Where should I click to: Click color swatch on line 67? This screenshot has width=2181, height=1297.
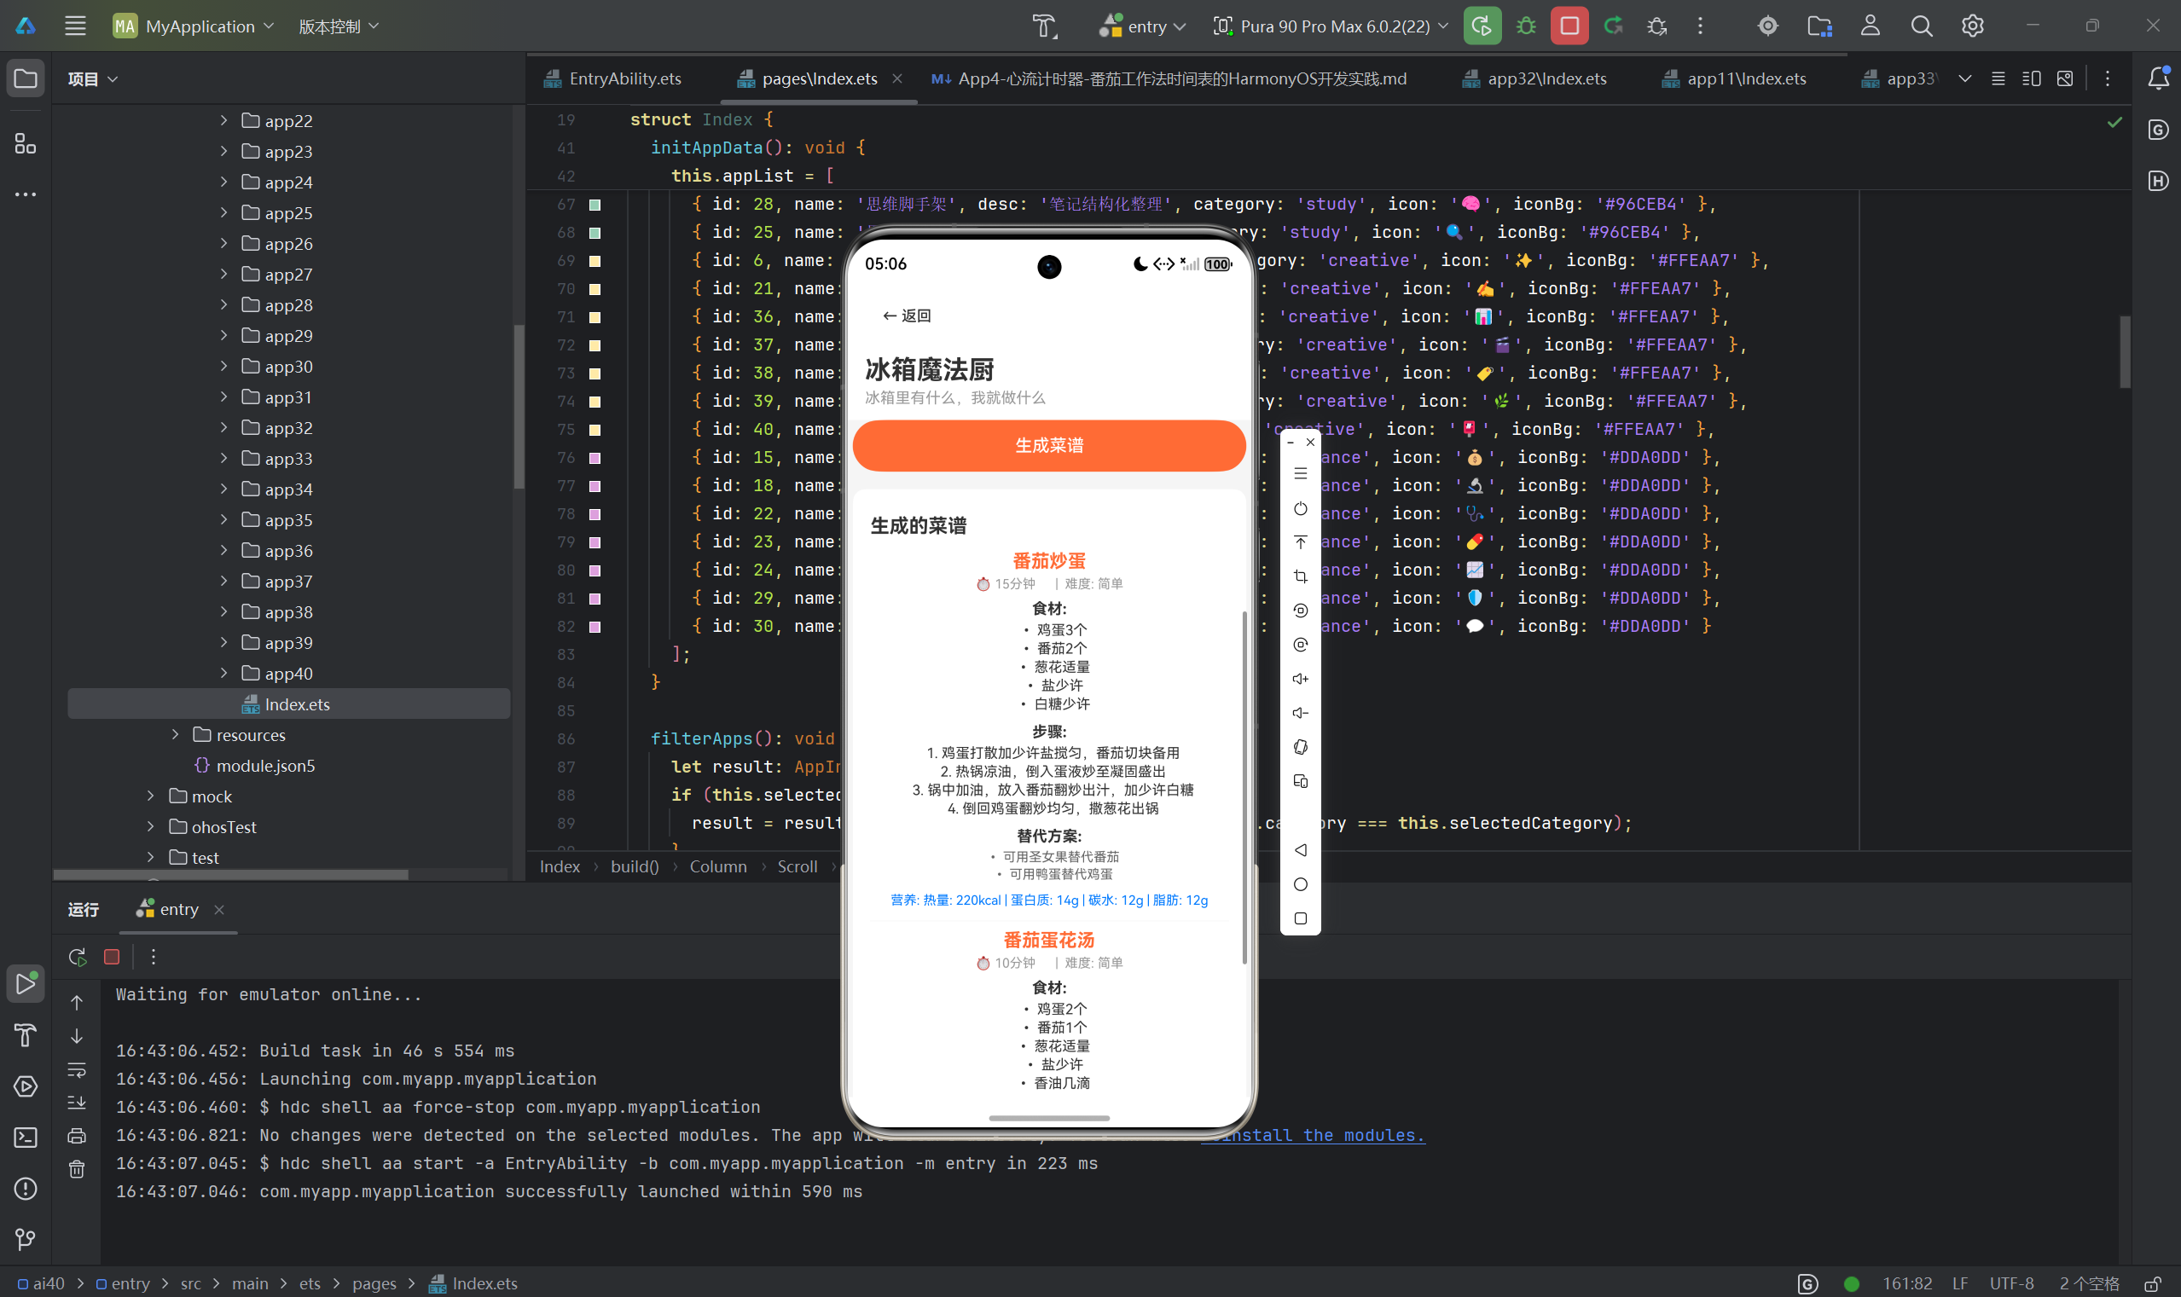[x=595, y=205]
